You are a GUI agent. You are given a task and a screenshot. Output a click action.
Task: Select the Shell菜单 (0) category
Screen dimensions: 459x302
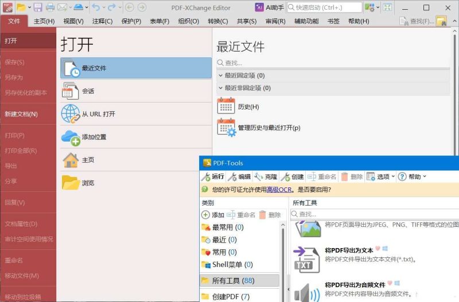click(227, 265)
